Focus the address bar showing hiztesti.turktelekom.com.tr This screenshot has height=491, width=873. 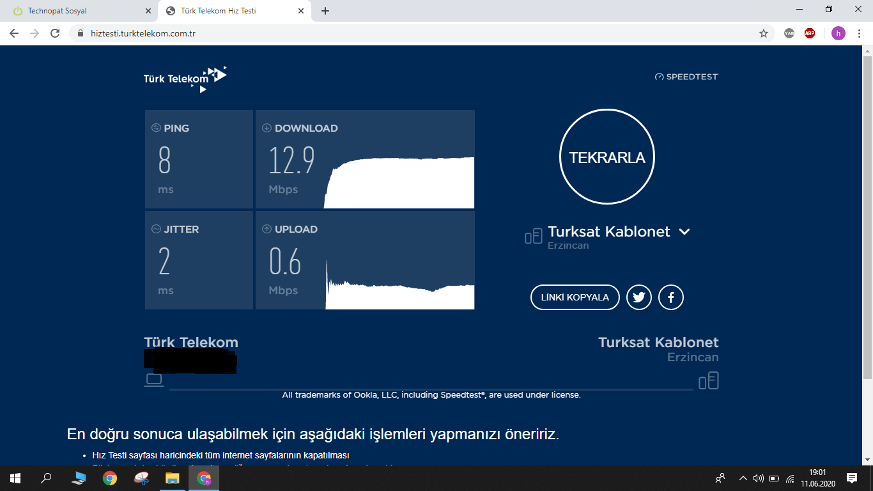pyautogui.click(x=422, y=33)
